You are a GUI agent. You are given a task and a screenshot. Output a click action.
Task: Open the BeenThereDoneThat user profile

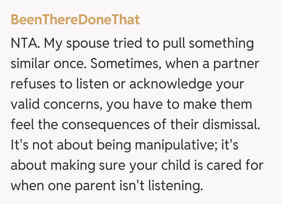(75, 20)
